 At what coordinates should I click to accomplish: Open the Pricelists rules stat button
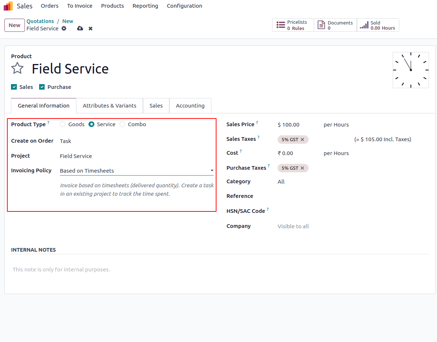(x=293, y=25)
